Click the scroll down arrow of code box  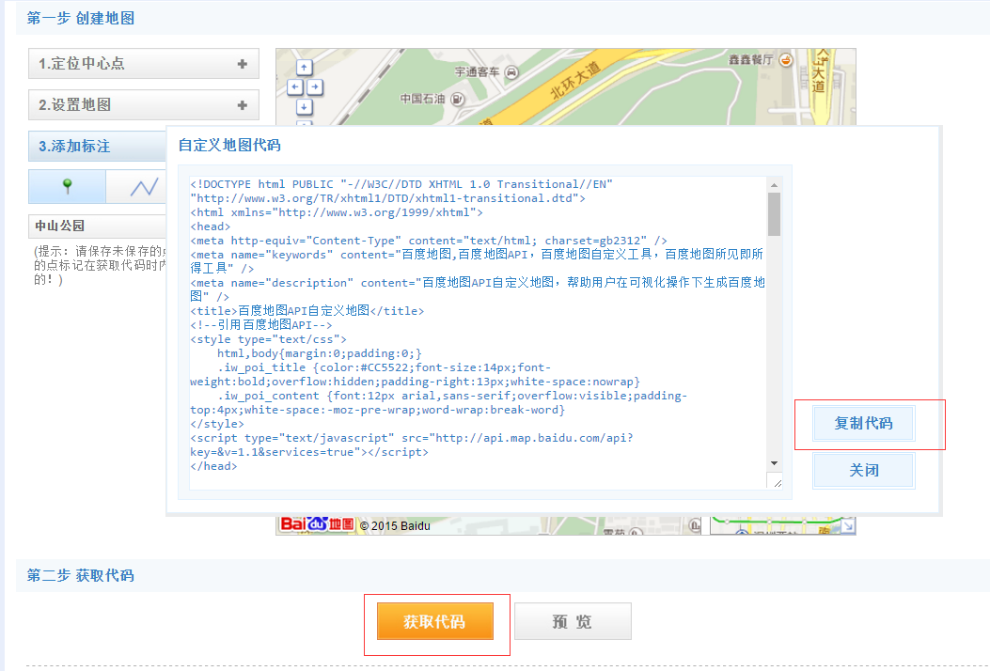pos(774,463)
